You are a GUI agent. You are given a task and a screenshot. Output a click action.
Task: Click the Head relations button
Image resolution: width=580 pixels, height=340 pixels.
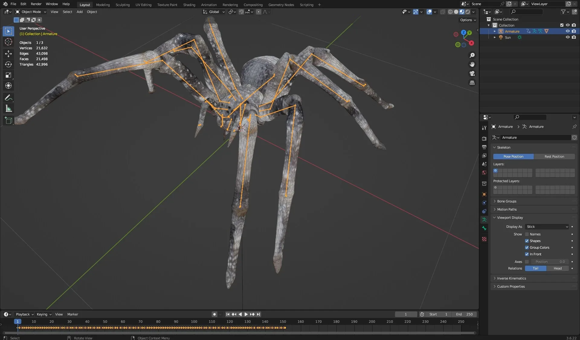(557, 268)
